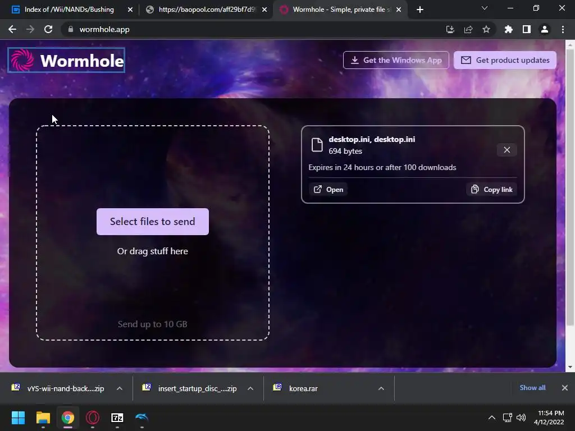Reload the wormhole.app page
This screenshot has height=431, width=575.
(x=48, y=29)
